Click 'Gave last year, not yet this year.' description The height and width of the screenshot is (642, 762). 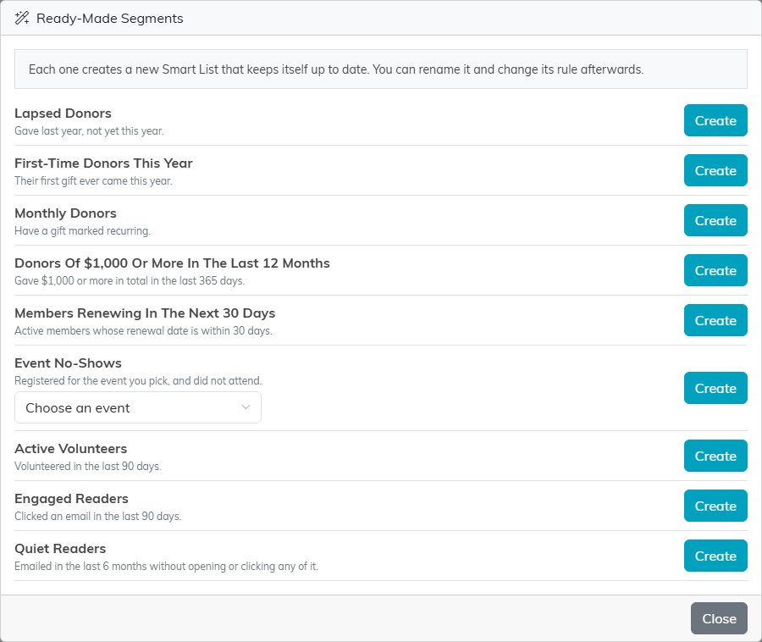(89, 130)
